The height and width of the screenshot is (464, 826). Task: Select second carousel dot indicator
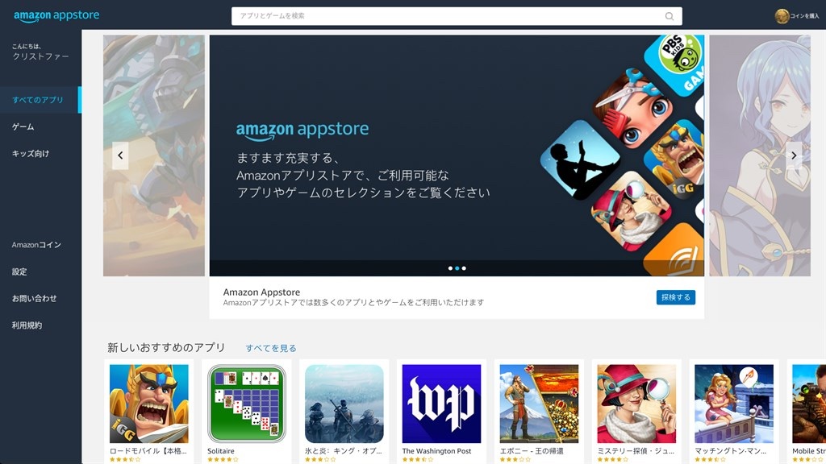[x=457, y=268]
